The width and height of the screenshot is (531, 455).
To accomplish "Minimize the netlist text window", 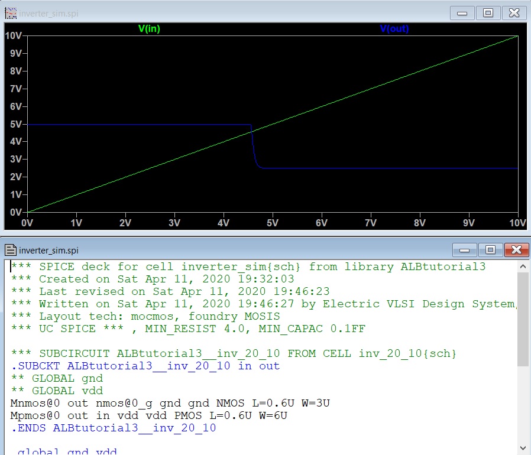I will point(465,249).
